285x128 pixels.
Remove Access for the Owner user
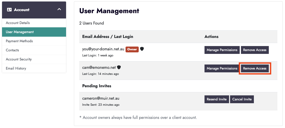255,50
